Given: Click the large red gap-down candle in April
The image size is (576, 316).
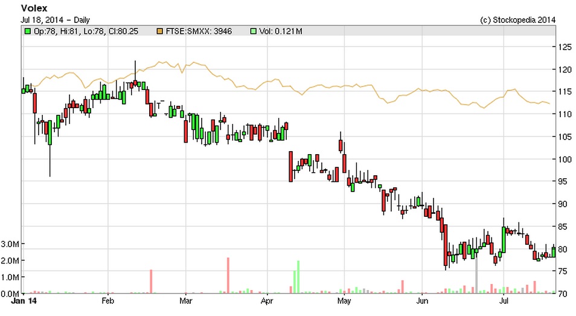Looking at the screenshot, I should click(x=291, y=166).
